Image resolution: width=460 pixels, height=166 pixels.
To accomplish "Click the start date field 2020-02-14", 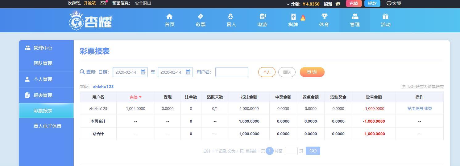I will point(130,72).
